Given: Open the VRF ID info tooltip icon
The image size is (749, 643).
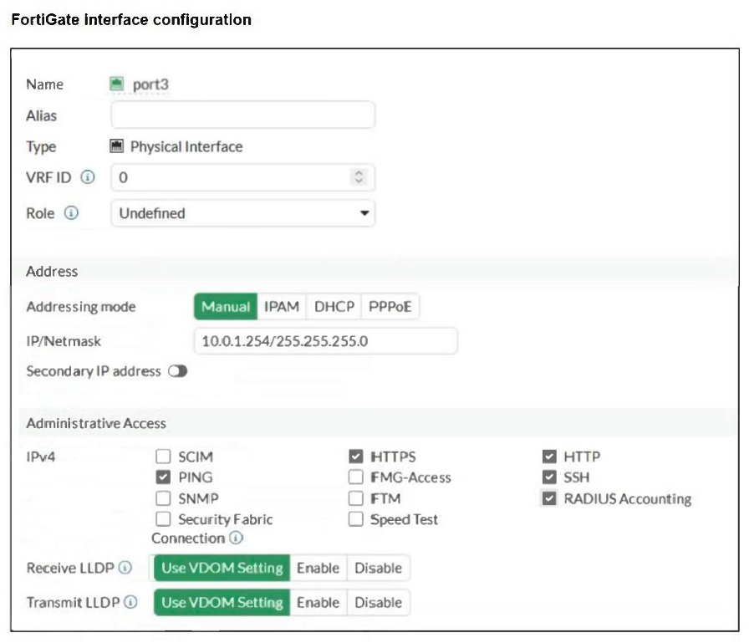Looking at the screenshot, I should click(88, 177).
